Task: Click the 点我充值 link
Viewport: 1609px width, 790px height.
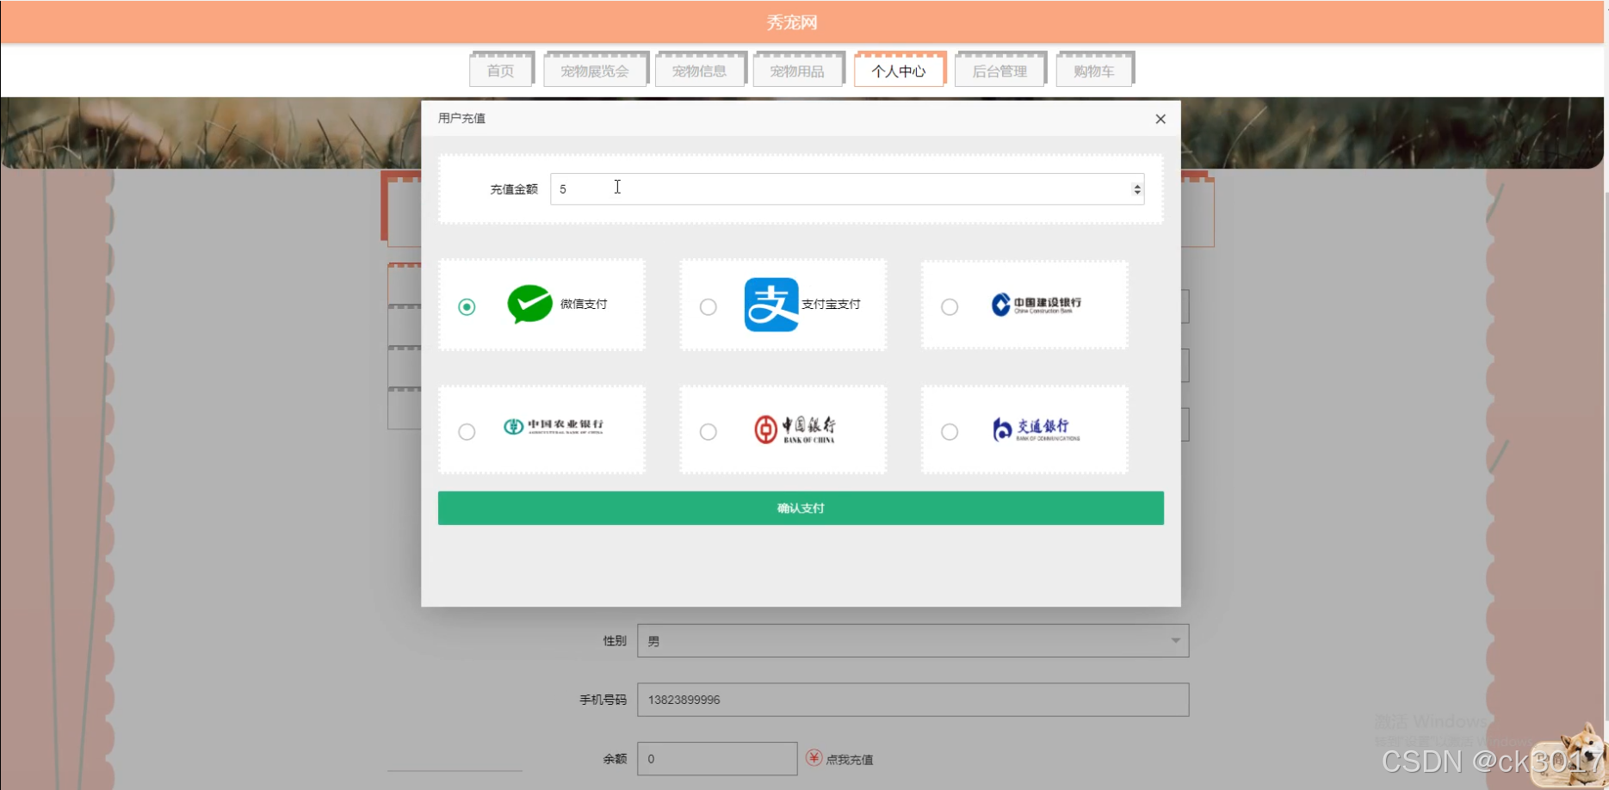Action: point(849,760)
